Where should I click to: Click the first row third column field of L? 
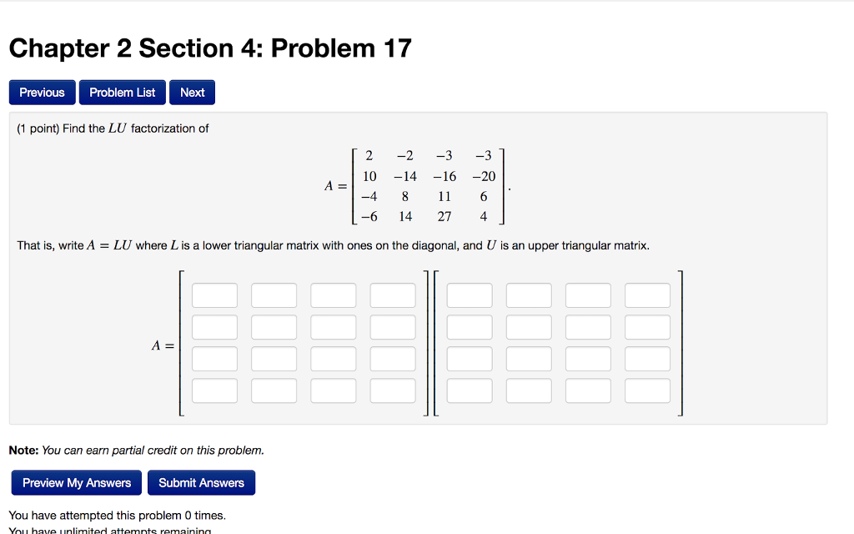pos(333,295)
